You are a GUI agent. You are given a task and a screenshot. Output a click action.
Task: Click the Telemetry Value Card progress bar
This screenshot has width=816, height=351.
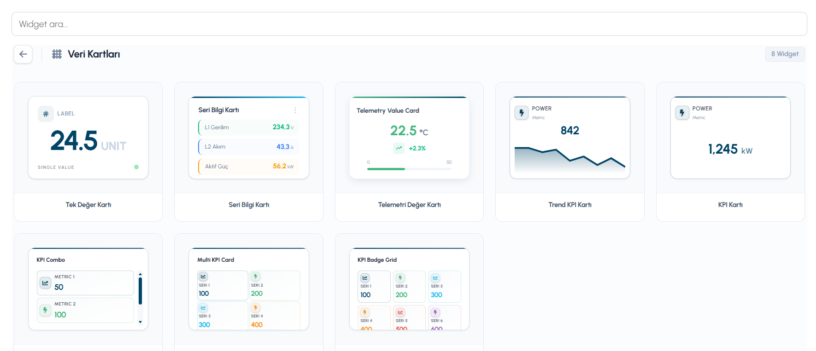409,169
